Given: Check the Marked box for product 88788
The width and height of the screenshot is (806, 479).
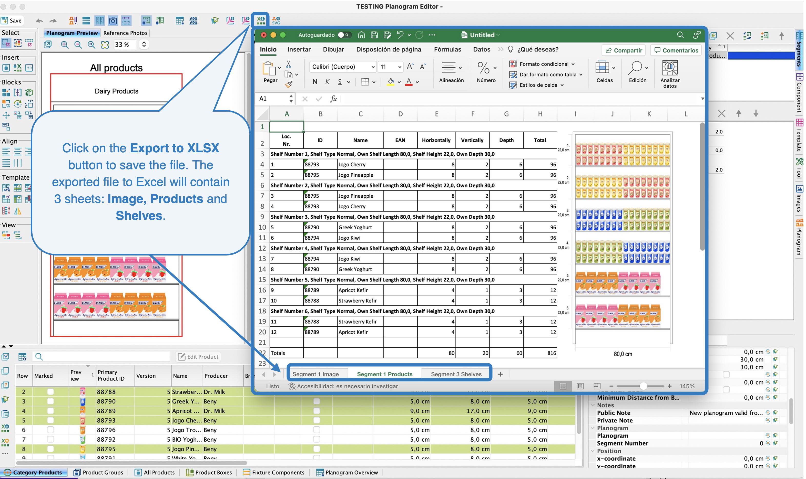Looking at the screenshot, I should 50,392.
